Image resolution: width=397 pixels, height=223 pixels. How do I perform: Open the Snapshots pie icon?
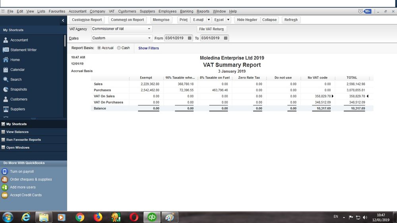coord(6,89)
